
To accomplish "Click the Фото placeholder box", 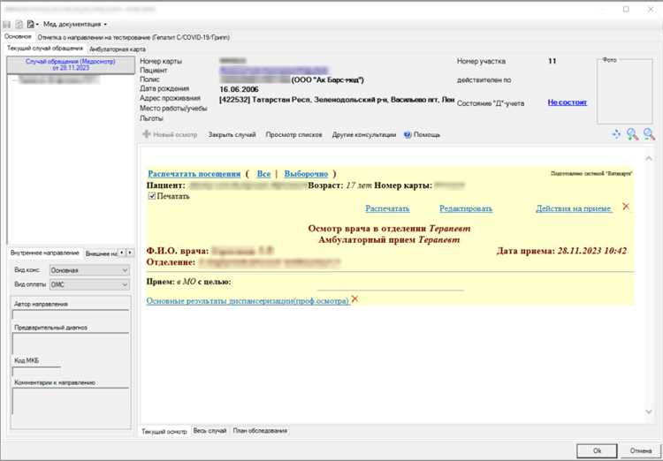I will tap(624, 91).
